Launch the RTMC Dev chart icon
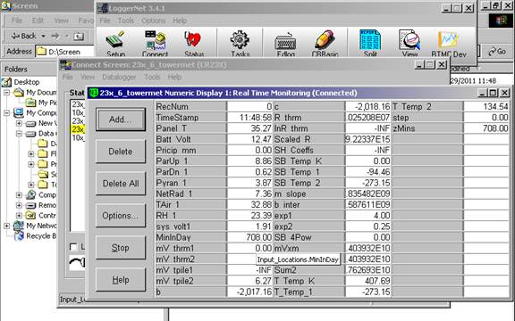 tap(449, 43)
